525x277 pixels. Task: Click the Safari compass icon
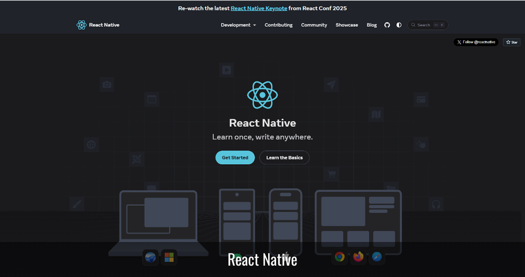(x=377, y=257)
